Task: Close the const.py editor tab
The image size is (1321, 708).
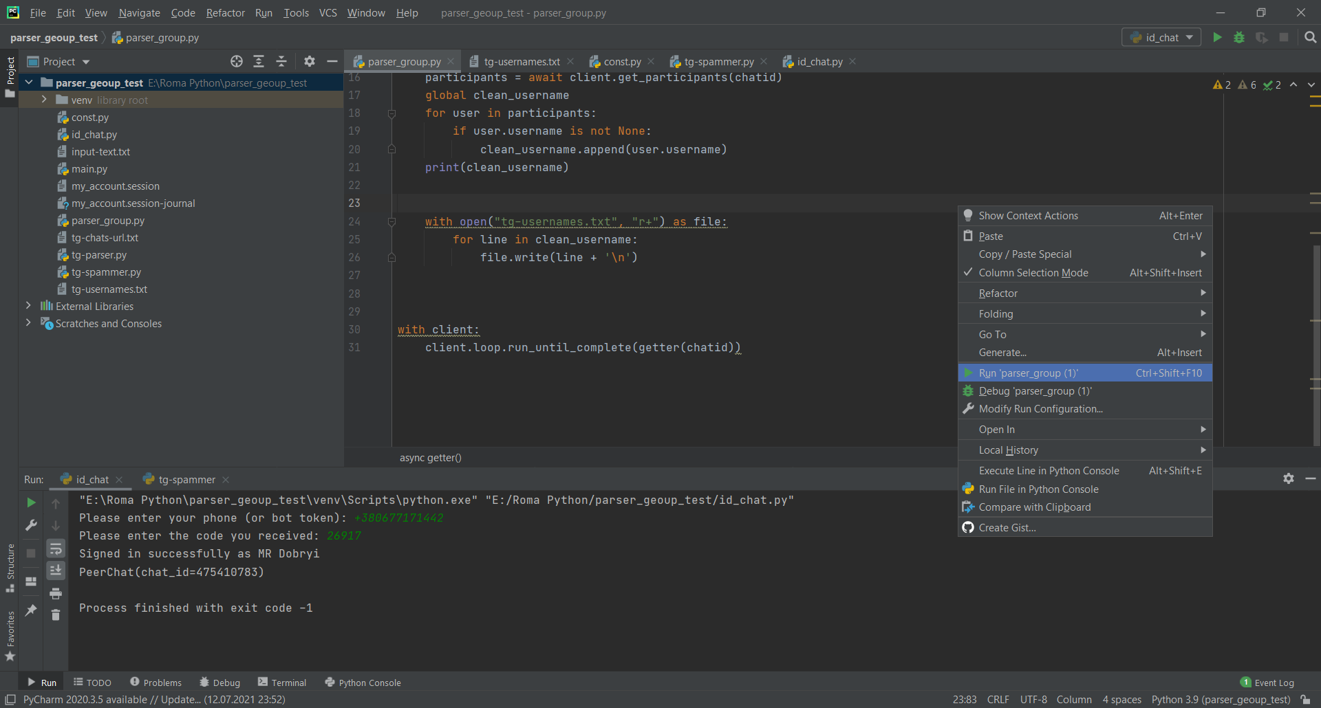Action: 651,61
